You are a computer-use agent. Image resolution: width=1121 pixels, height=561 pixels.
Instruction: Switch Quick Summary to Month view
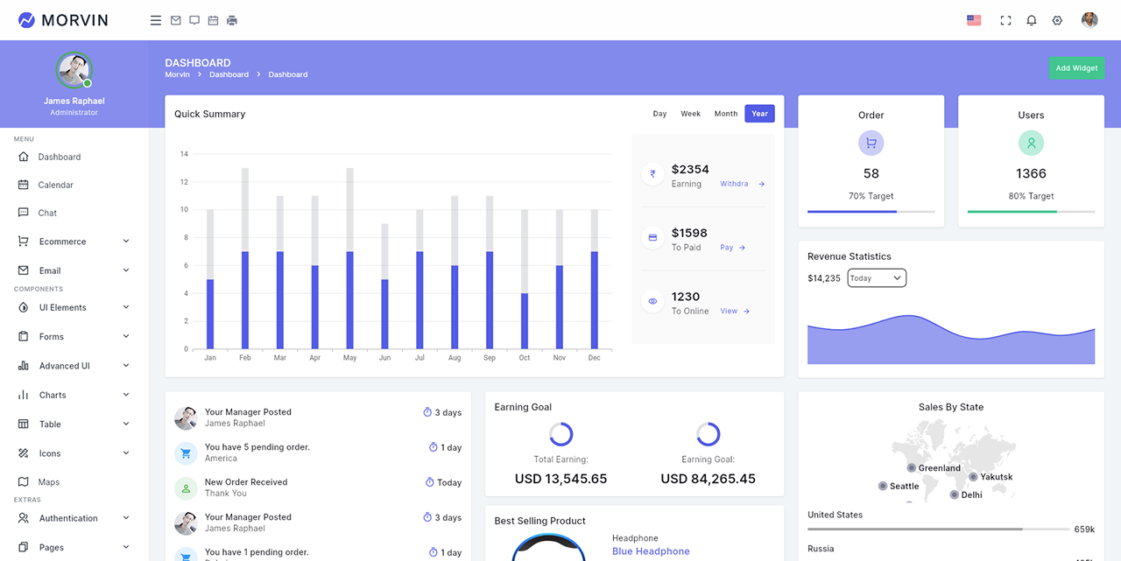tap(725, 113)
